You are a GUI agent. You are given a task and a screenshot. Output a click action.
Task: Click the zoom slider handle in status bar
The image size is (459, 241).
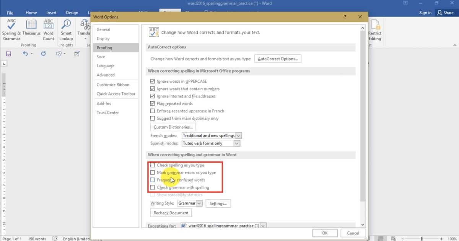(x=422, y=239)
